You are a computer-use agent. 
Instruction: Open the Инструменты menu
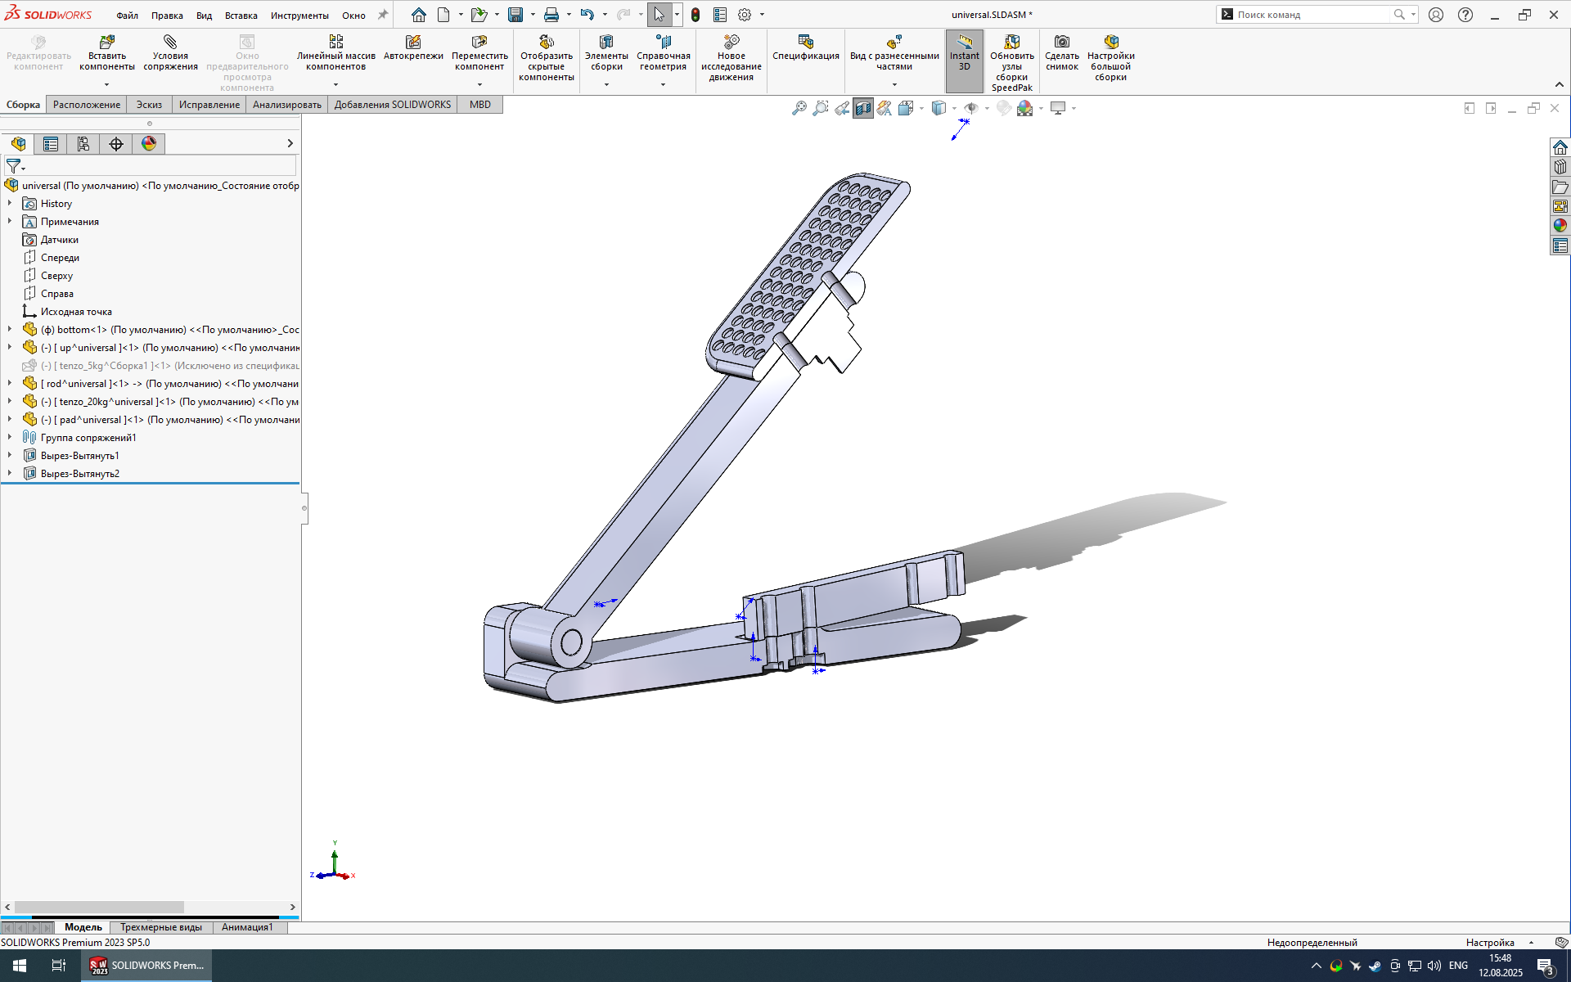(x=299, y=16)
